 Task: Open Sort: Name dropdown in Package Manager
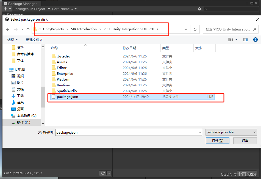[x=64, y=9]
